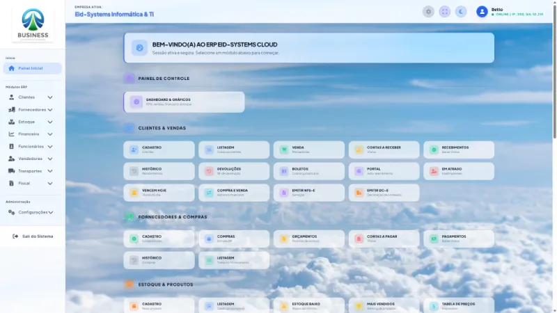Select Painel Inicial in sidebar
The height and width of the screenshot is (313, 557).
(x=32, y=68)
